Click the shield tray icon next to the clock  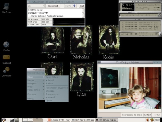click(x=152, y=120)
